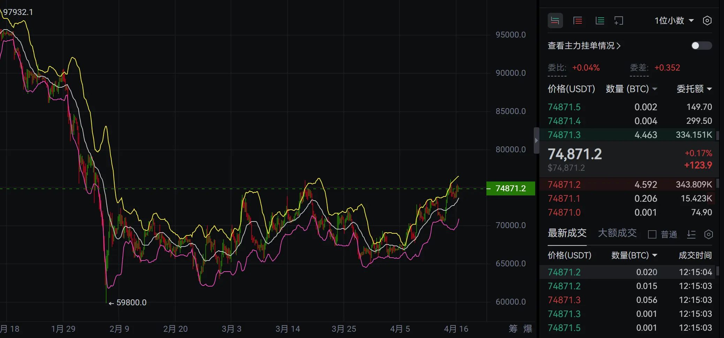Click the 65000.0 price axis label
The width and height of the screenshot is (724, 338).
(x=511, y=264)
